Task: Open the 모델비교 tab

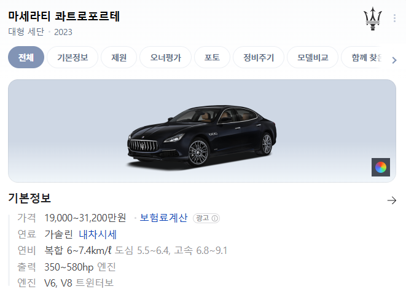Action: (x=313, y=57)
